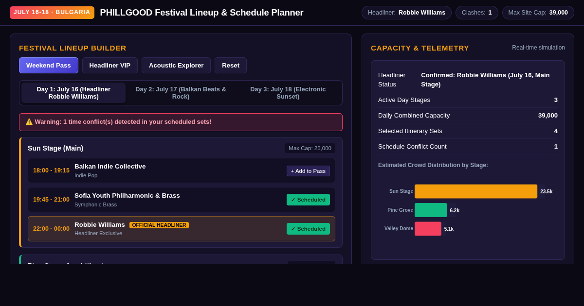Image resolution: width=584 pixels, height=306 pixels.
Task: Click the orange Sun Stage crowd bar
Action: click(x=476, y=191)
